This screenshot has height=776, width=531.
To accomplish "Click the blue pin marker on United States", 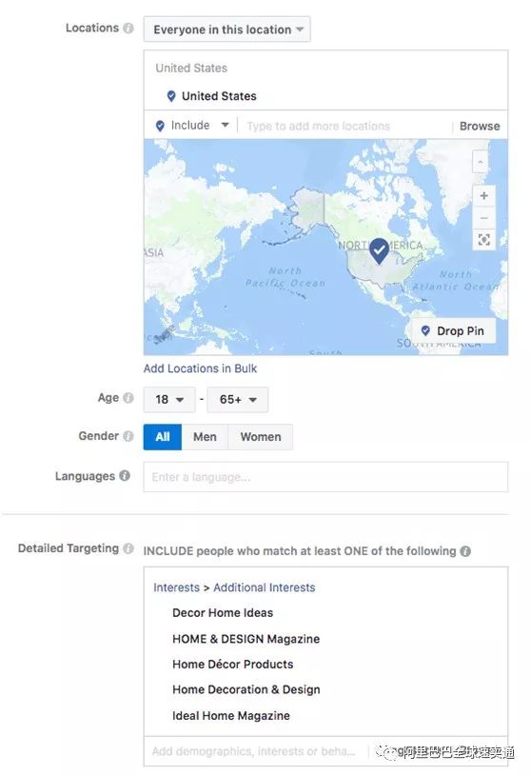I will tap(379, 250).
